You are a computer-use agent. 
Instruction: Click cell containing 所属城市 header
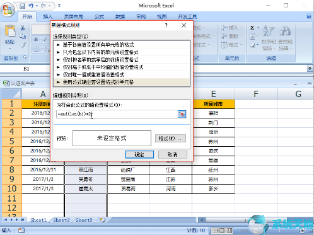213,104
